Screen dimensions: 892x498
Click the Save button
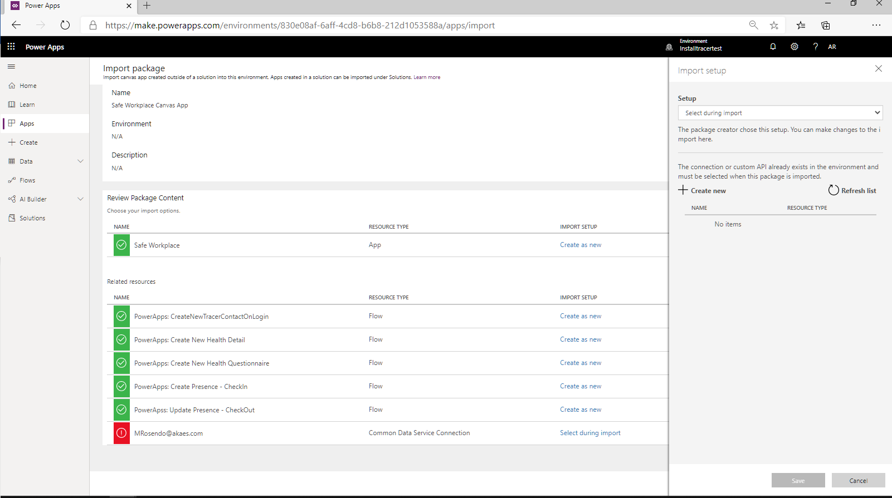click(798, 481)
